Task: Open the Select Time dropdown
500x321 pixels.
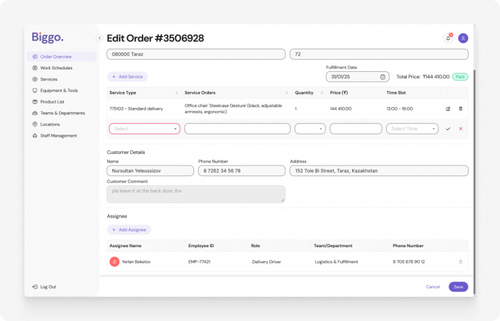Action: (x=413, y=128)
